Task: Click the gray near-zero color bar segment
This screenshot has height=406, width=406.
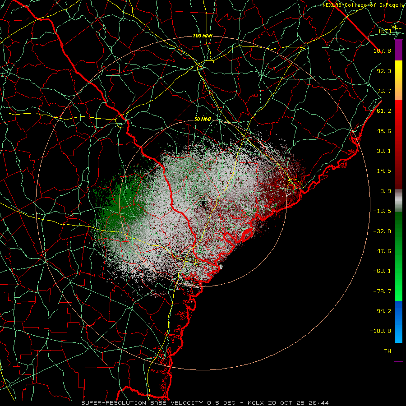Action: [398, 201]
